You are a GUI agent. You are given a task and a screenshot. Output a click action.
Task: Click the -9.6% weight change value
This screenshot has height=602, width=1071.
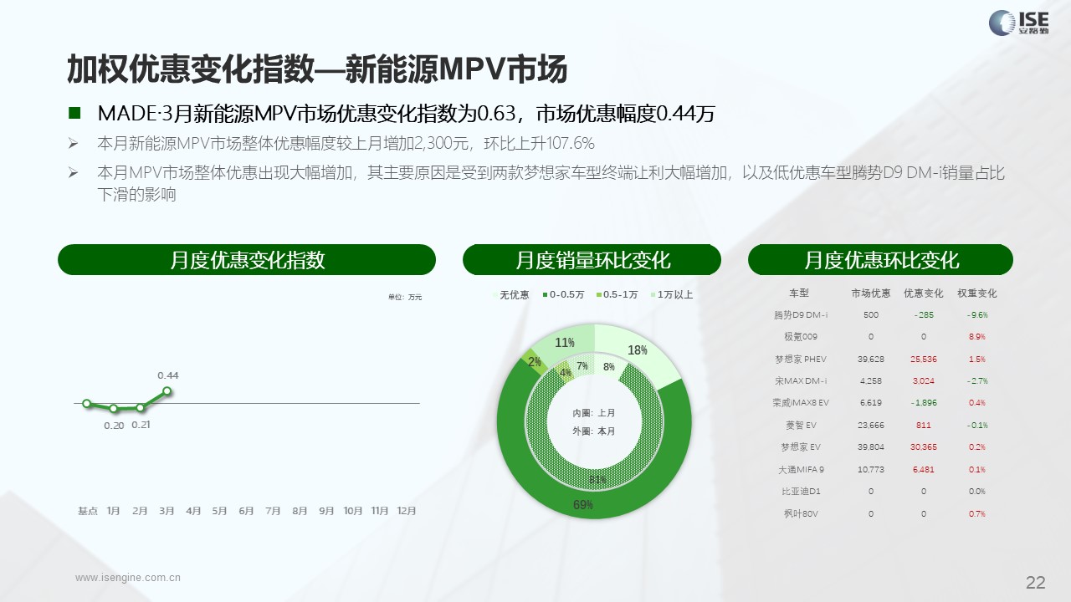[x=976, y=315]
